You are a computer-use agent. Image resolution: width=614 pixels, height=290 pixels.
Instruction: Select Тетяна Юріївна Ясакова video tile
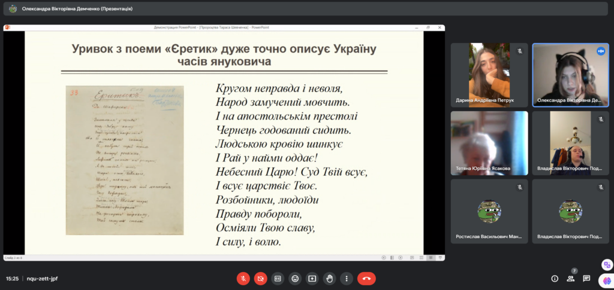489,142
